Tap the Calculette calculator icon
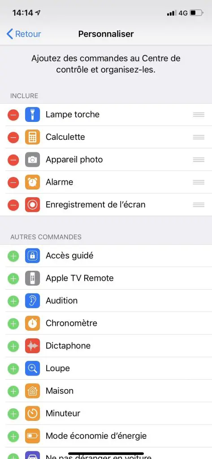Screen dimensions: 212x459 click(32, 137)
